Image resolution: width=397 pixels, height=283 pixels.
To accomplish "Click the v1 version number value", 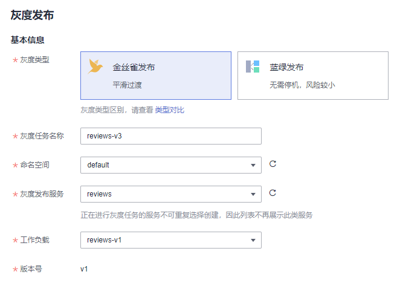I will point(84,268).
